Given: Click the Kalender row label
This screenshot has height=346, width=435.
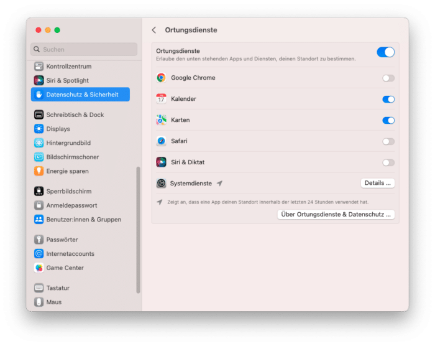Looking at the screenshot, I should click(x=183, y=99).
